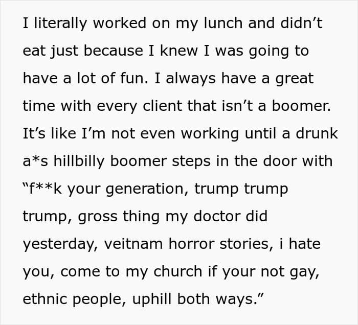Click the word "drunk" in fifth line
Image resolution: width=358 pixels, height=325 pixels.
317,133
